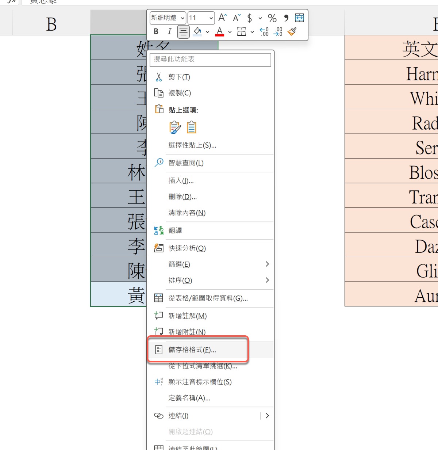Click the format painter brush icon

[292, 32]
